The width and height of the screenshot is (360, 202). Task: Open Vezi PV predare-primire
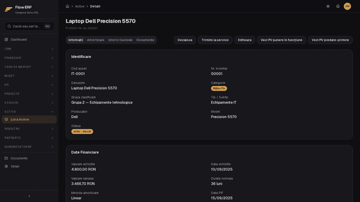330,40
